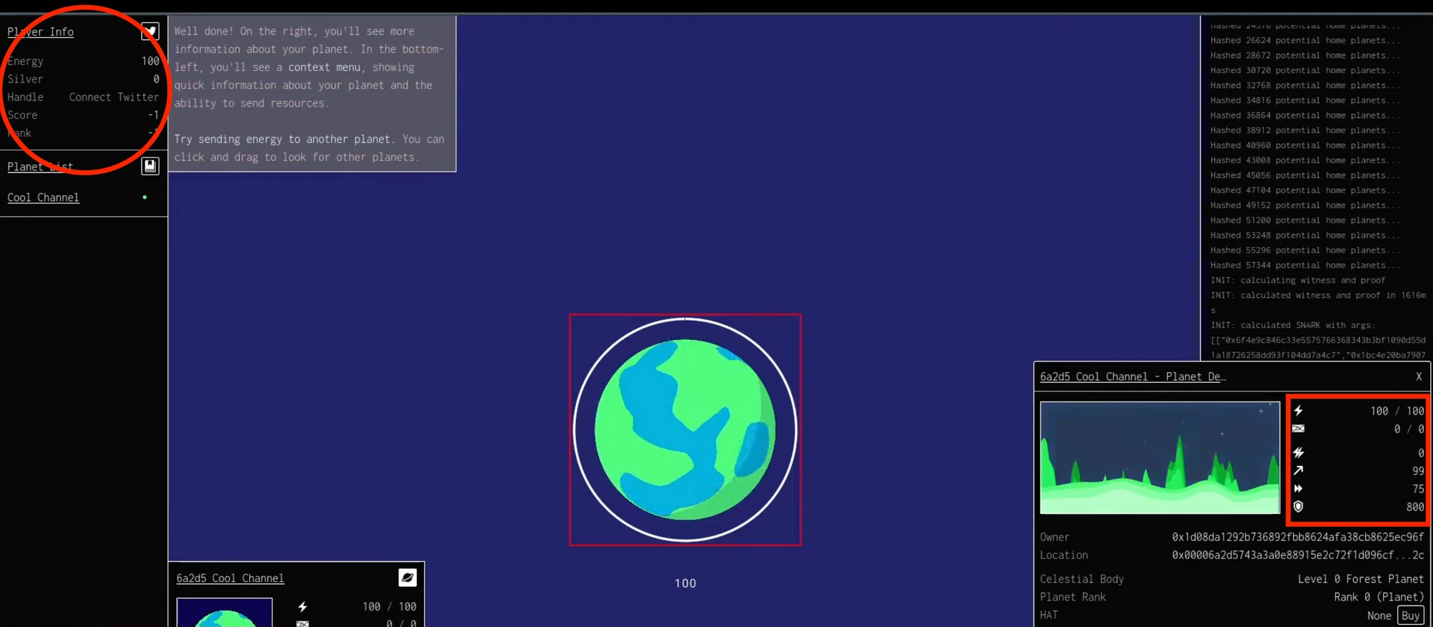Screen dimensions: 1433x627
Task: Open the Player Info panel header
Action: (40, 32)
